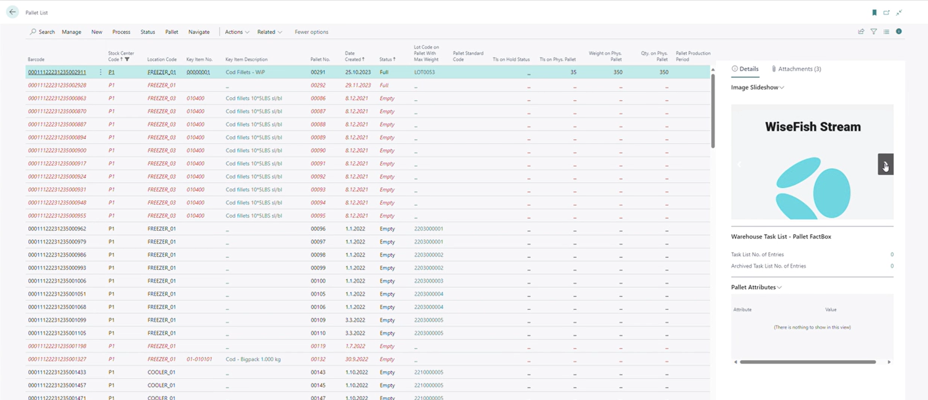Click the Stock Center Code filter icon
This screenshot has height=400, width=928.
pos(127,60)
